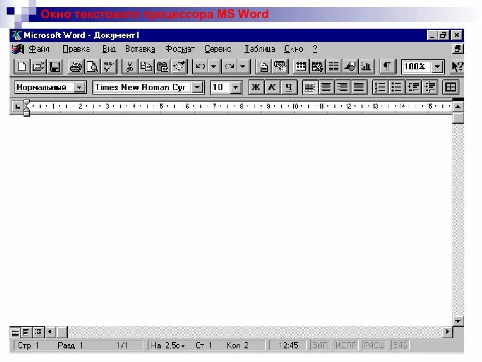
Task: Open the Сервис menu
Action: point(218,49)
